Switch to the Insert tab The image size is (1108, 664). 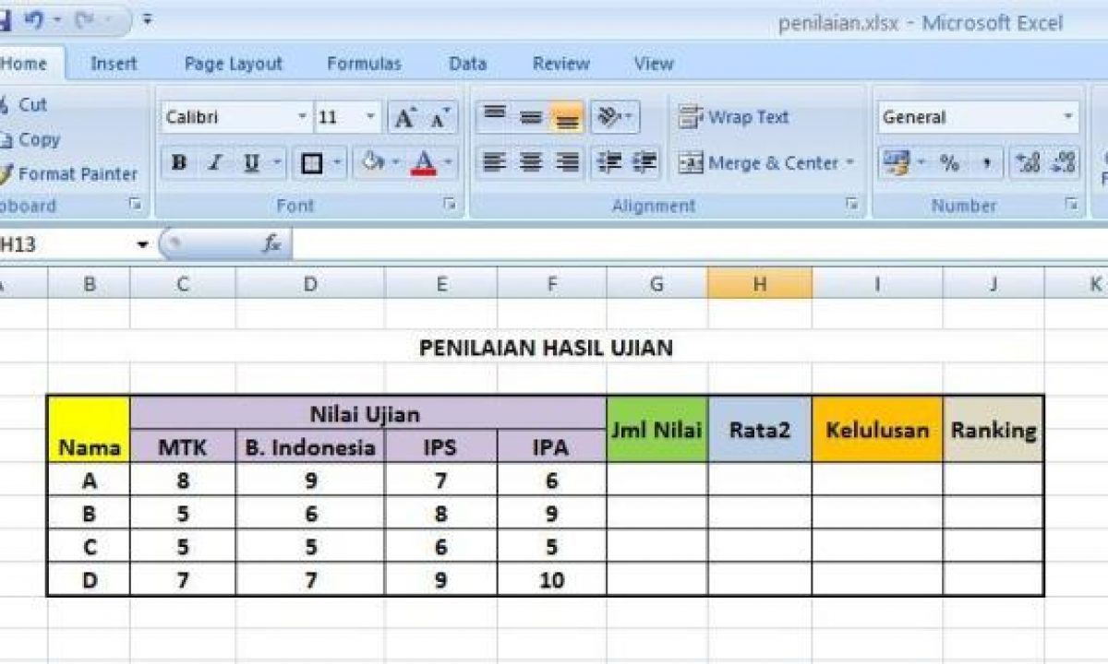click(x=114, y=64)
